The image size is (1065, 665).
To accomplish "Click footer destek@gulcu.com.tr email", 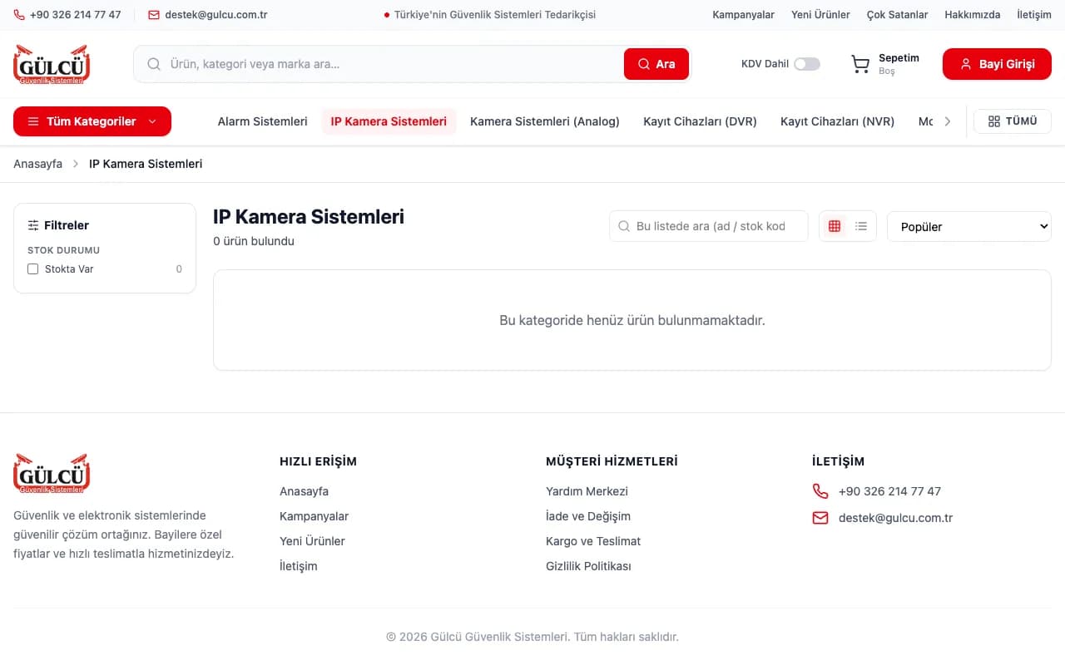I will click(895, 518).
